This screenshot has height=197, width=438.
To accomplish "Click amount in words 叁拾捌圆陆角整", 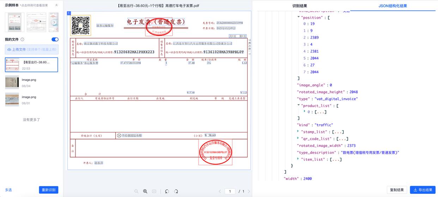I will (x=132, y=136).
